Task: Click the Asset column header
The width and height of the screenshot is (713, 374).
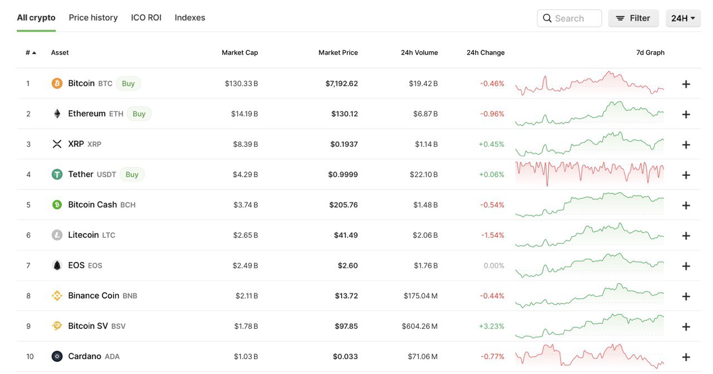Action: (x=60, y=53)
